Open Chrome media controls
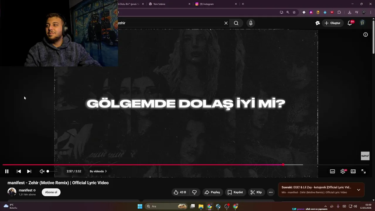The width and height of the screenshot is (375, 211). coord(357,12)
